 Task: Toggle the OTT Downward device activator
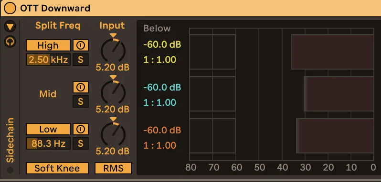point(10,8)
